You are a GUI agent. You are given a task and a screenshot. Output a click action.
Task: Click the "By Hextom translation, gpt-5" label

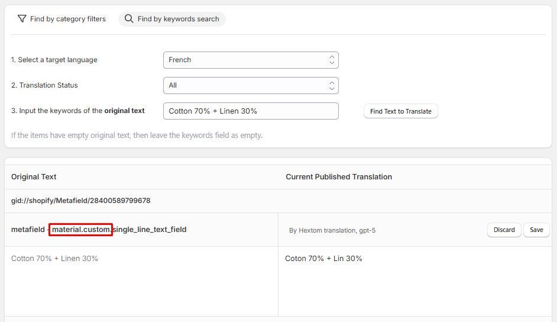point(332,230)
